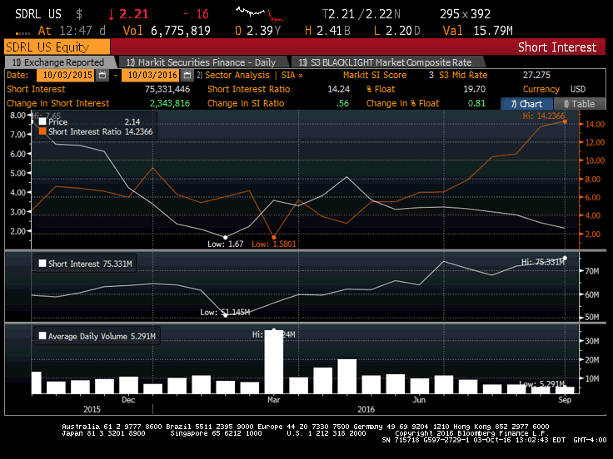Select the Chart view button
613x459 pixels.
[x=526, y=104]
